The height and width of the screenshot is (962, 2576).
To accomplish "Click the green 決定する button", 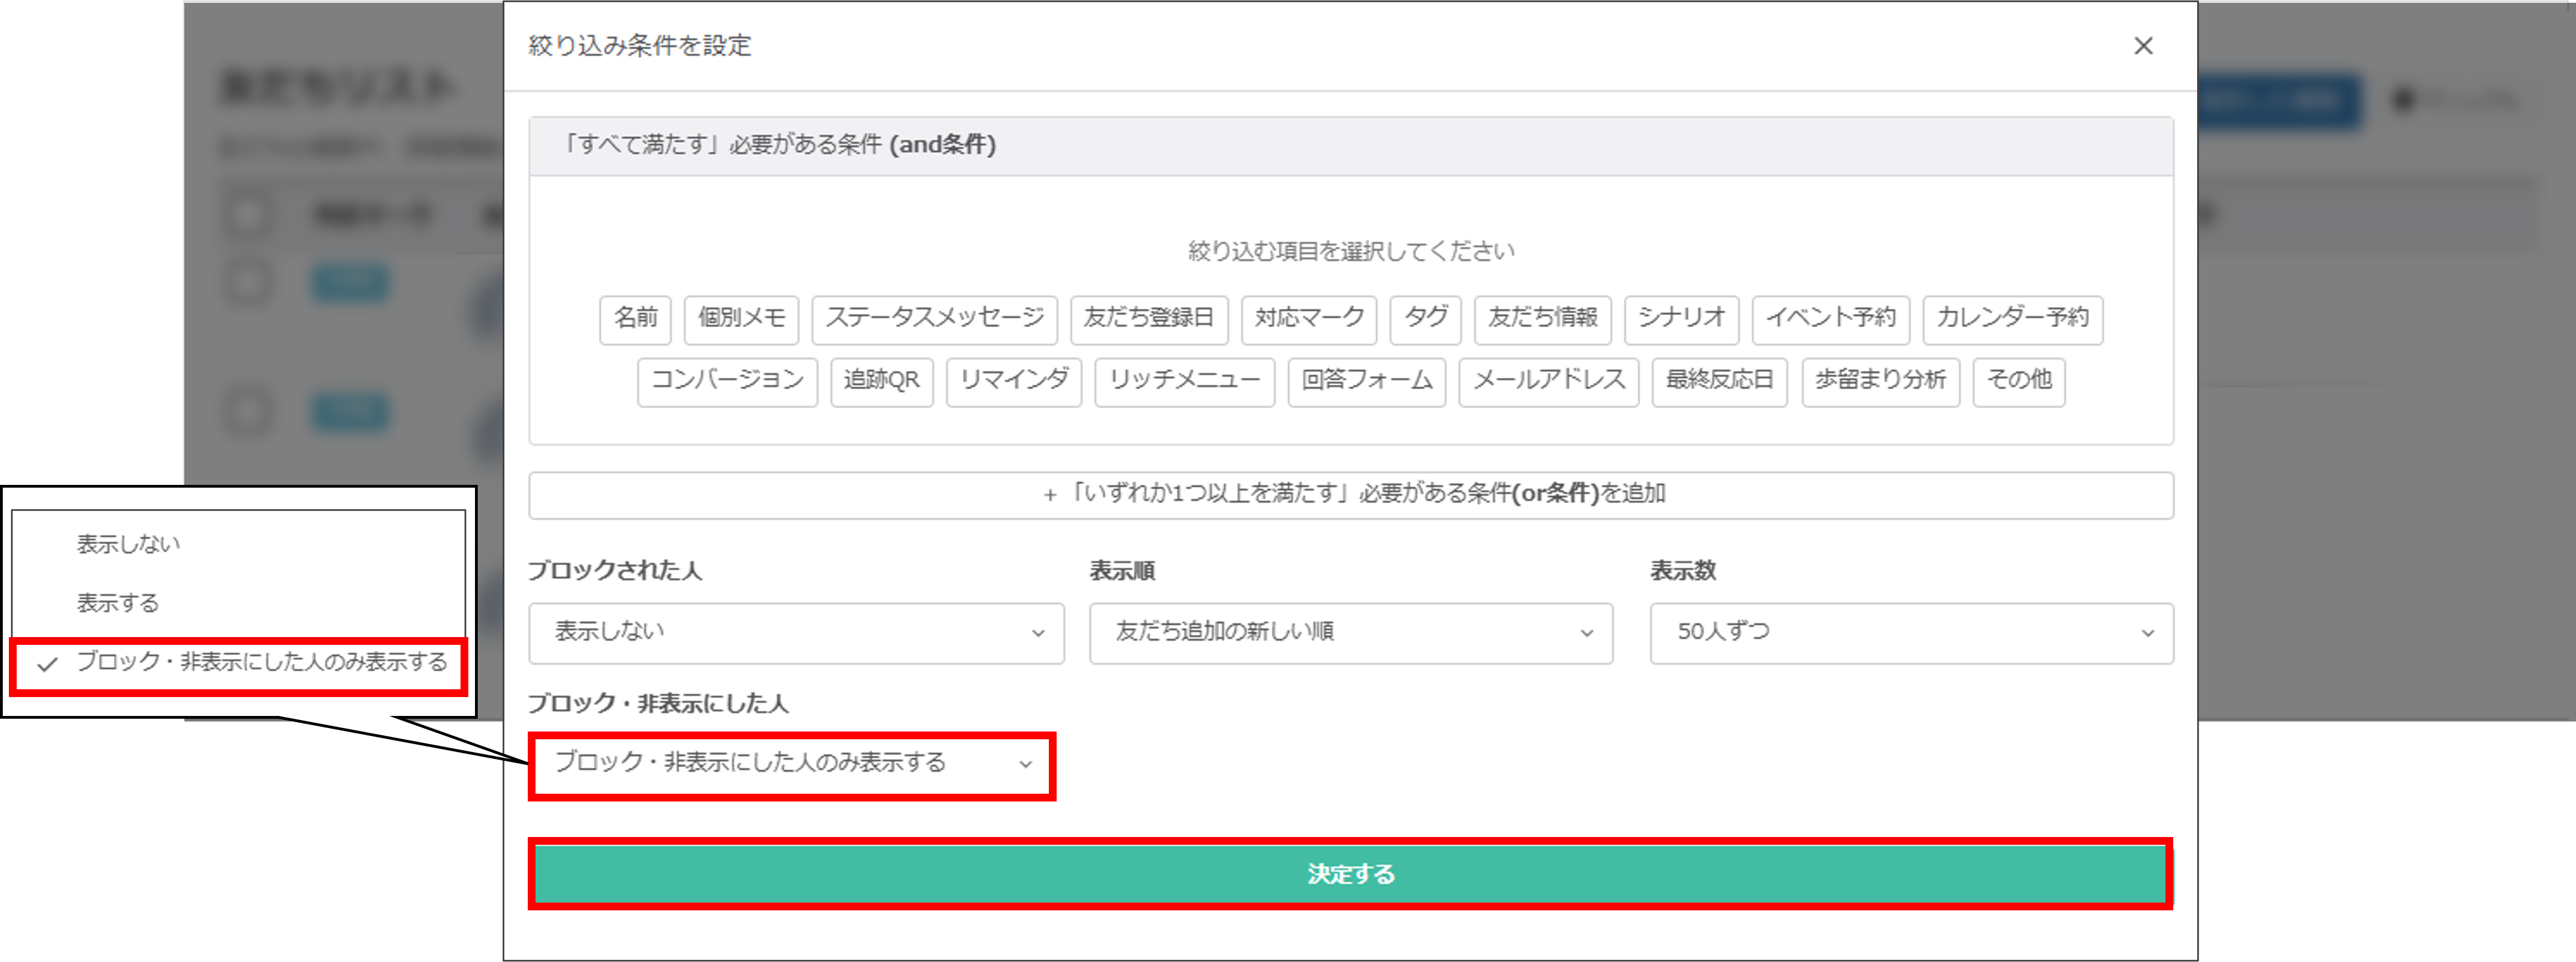I will click(1350, 874).
